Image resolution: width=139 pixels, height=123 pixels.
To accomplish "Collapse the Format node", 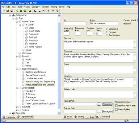I will tap(17, 56).
